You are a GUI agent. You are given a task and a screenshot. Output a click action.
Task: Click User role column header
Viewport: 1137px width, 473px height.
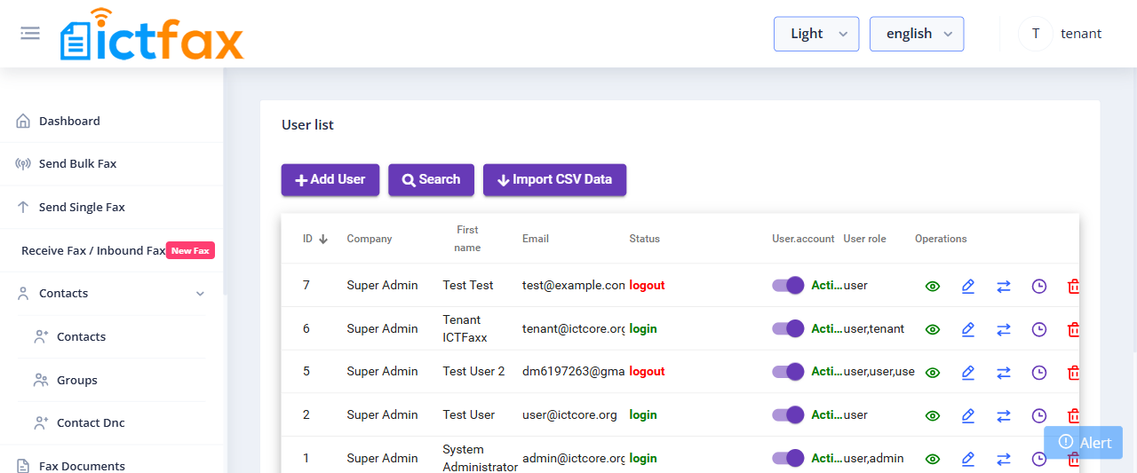(x=865, y=239)
